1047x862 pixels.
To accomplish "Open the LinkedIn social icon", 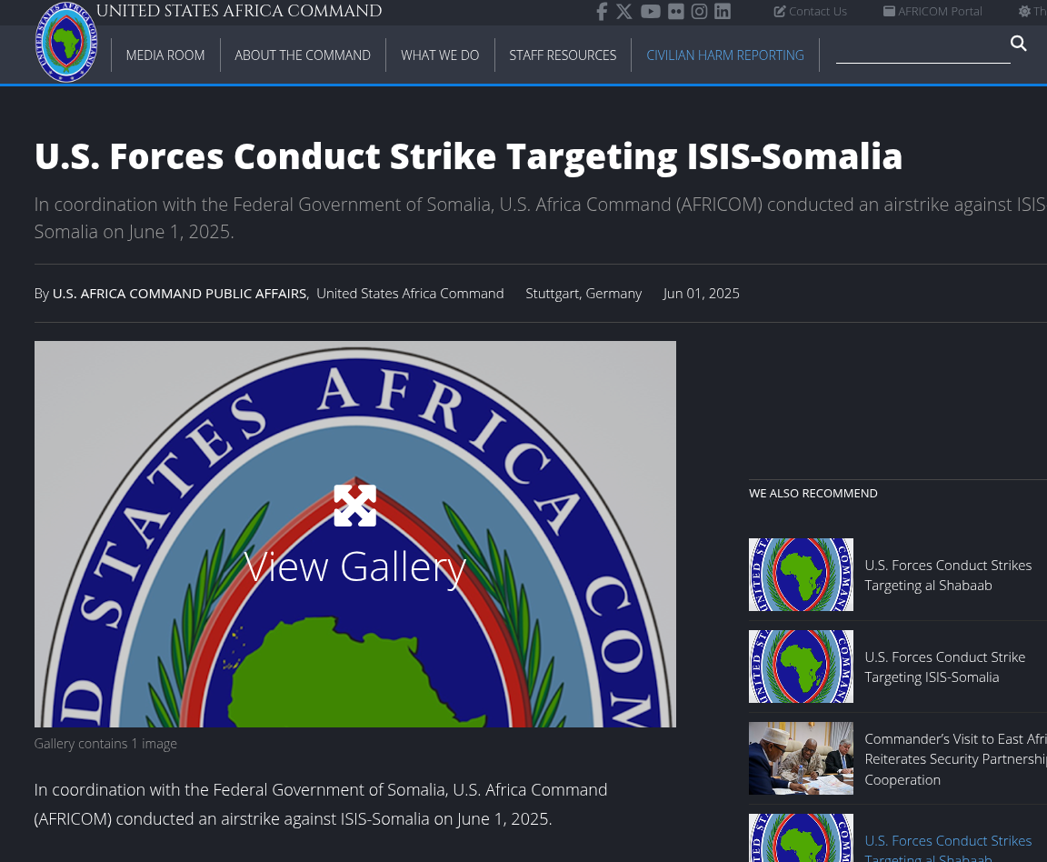I will tap(723, 11).
